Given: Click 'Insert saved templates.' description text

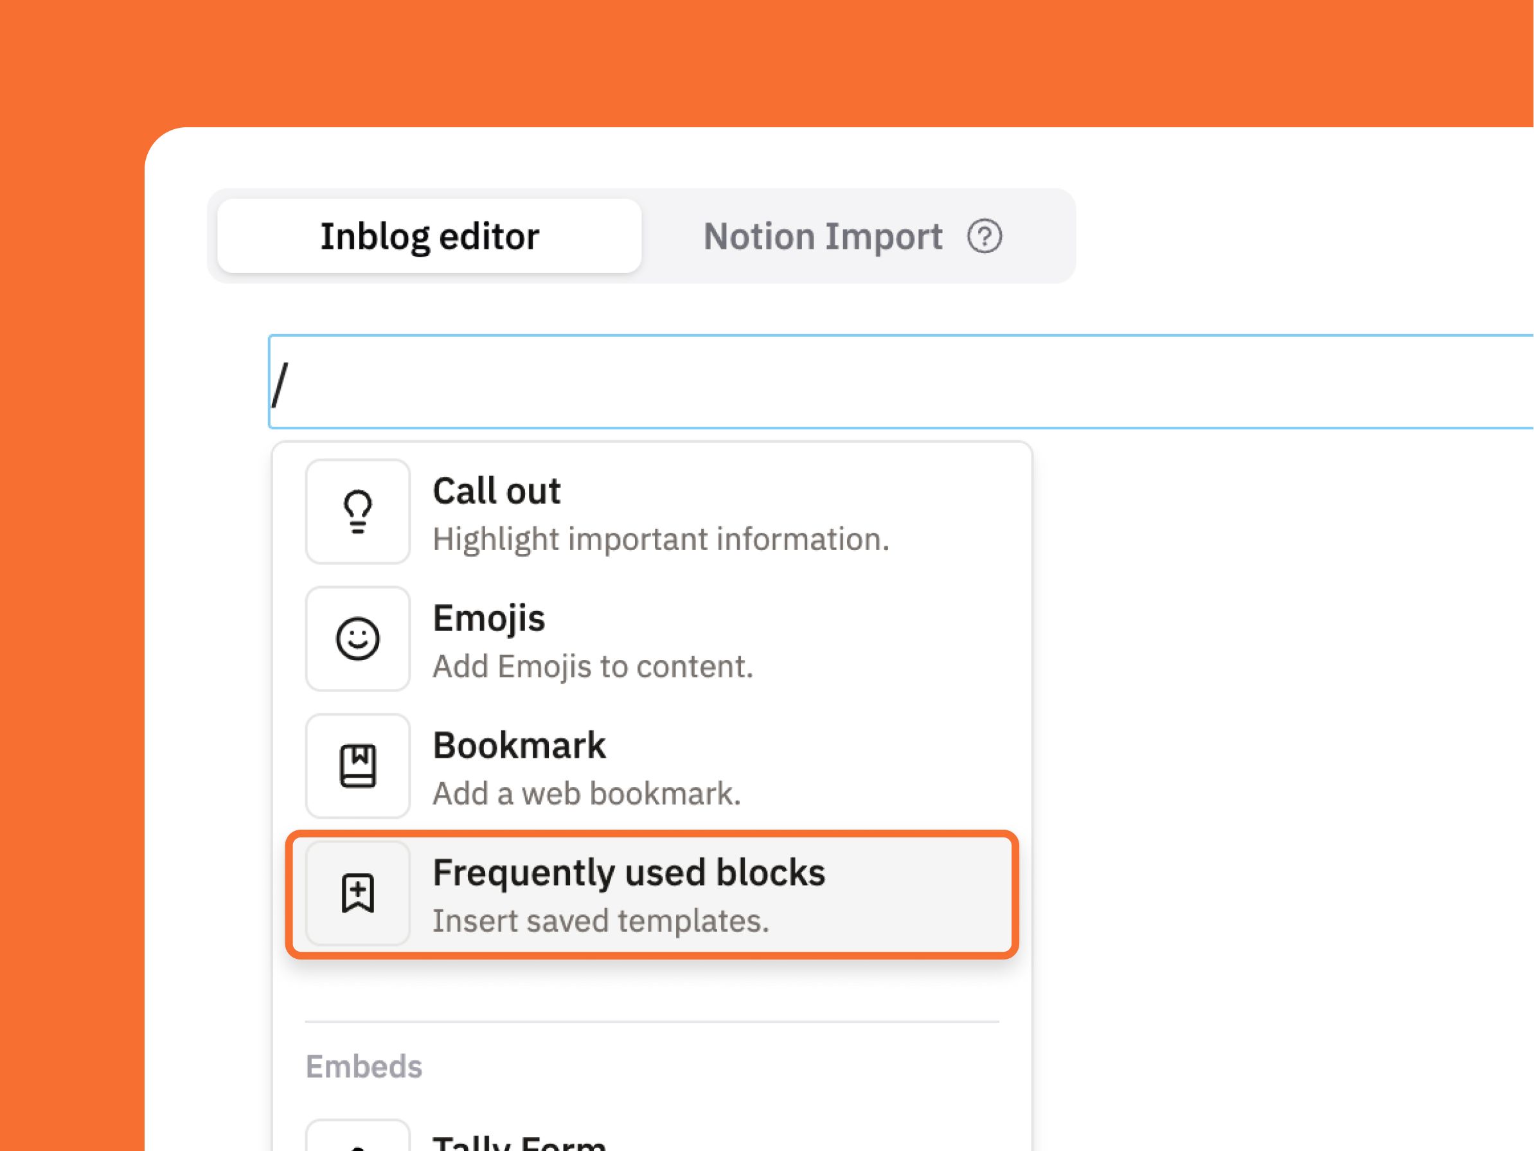Looking at the screenshot, I should 601,922.
